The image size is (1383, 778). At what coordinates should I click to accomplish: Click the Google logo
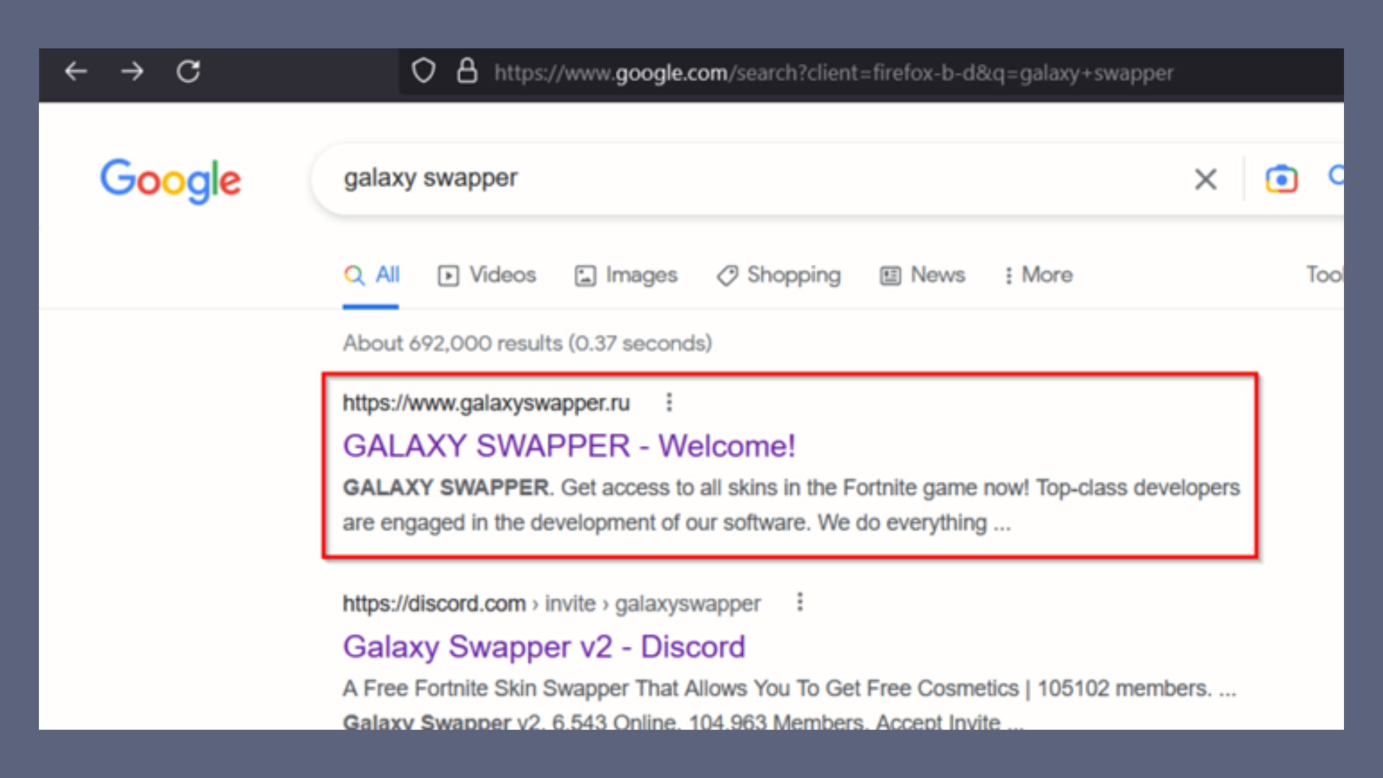(x=171, y=181)
